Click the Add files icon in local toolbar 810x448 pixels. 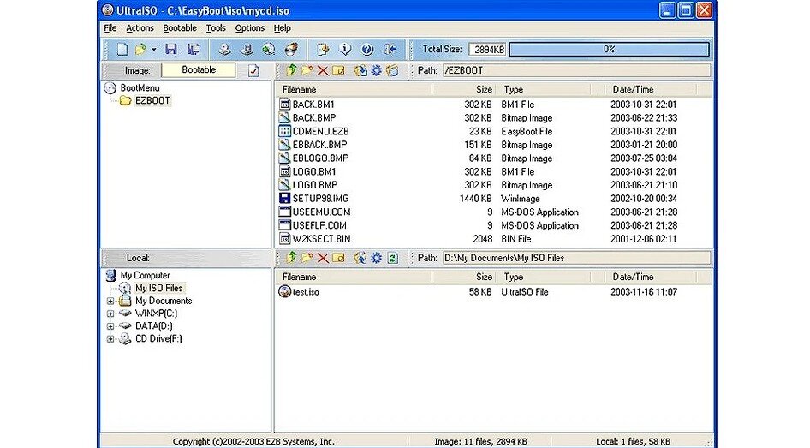coord(360,257)
